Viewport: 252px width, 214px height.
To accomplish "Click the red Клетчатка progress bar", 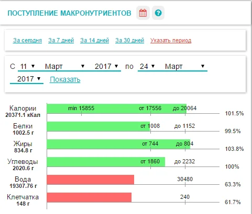I will point(89,197).
